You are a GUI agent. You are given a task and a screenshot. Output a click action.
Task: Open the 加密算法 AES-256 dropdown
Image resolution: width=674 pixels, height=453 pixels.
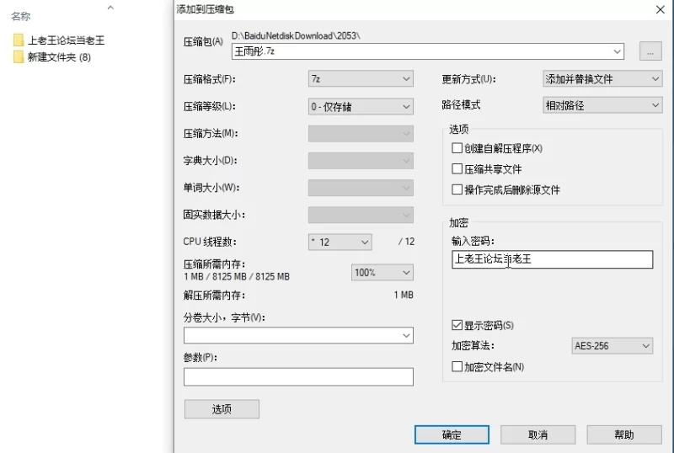612,346
